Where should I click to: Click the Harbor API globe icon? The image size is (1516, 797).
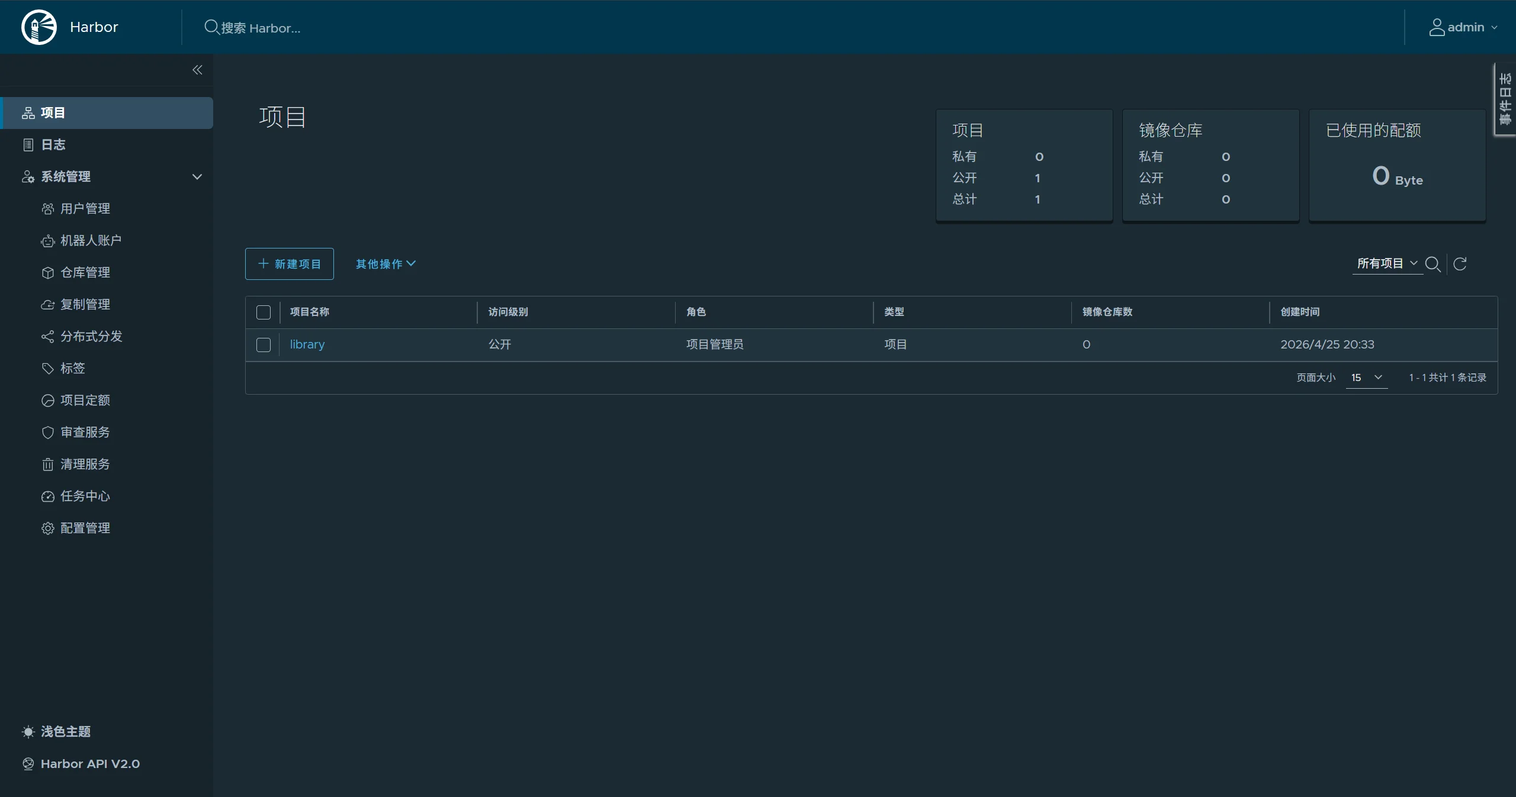(x=28, y=764)
